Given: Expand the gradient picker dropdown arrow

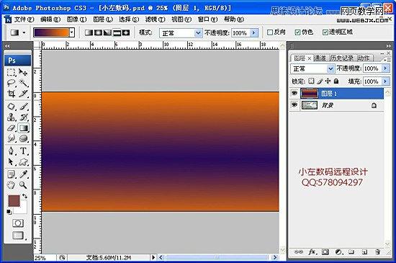Looking at the screenshot, I should (x=72, y=32).
